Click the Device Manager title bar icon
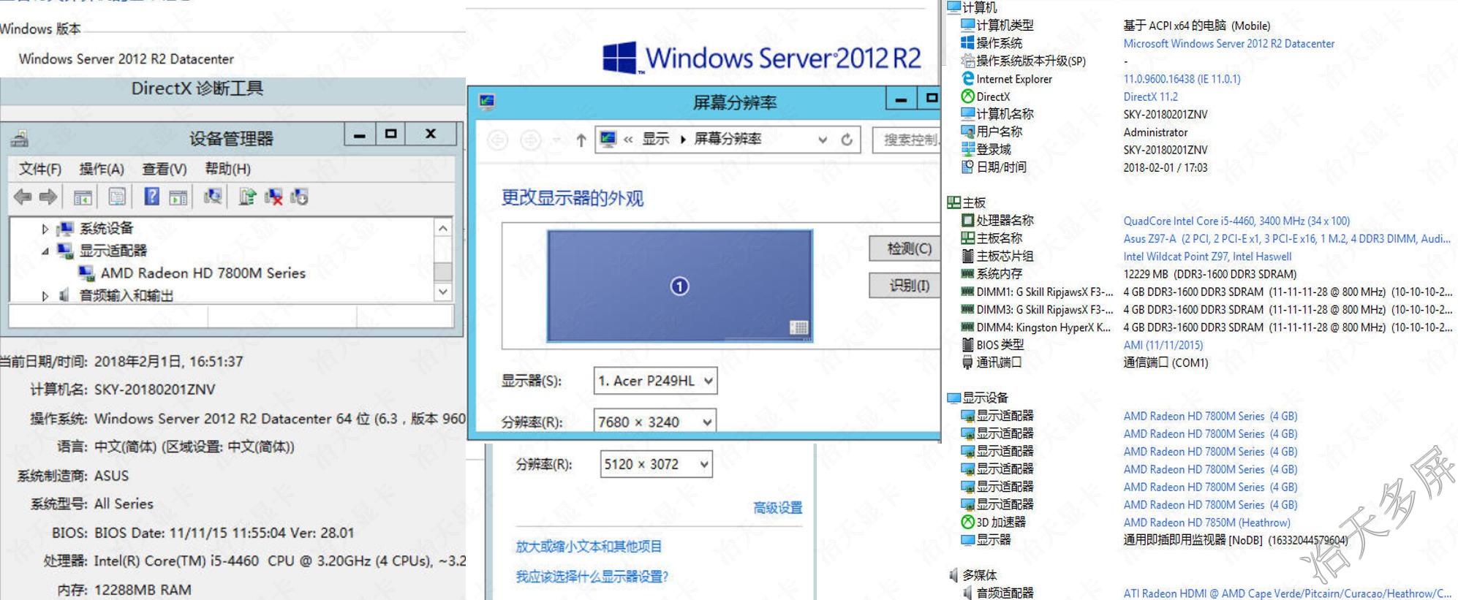This screenshot has height=600, width=1458. [20, 138]
